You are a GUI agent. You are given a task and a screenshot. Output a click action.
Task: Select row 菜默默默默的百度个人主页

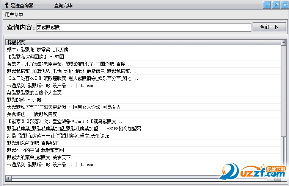pyautogui.click(x=143, y=93)
